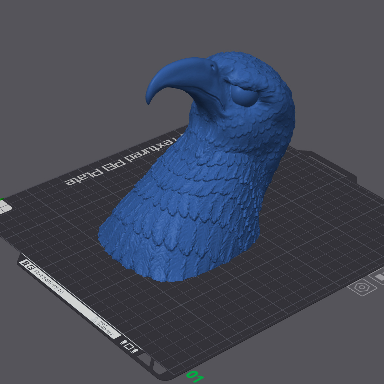Click the green plate number 01
The width and height of the screenshot is (384, 384).
(195, 376)
